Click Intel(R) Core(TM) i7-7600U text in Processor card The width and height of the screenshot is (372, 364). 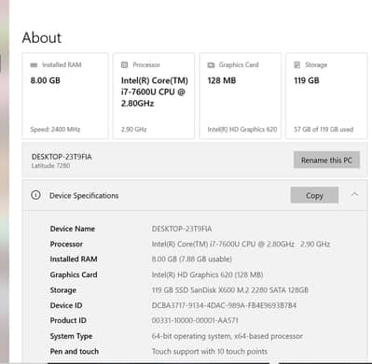[155, 91]
